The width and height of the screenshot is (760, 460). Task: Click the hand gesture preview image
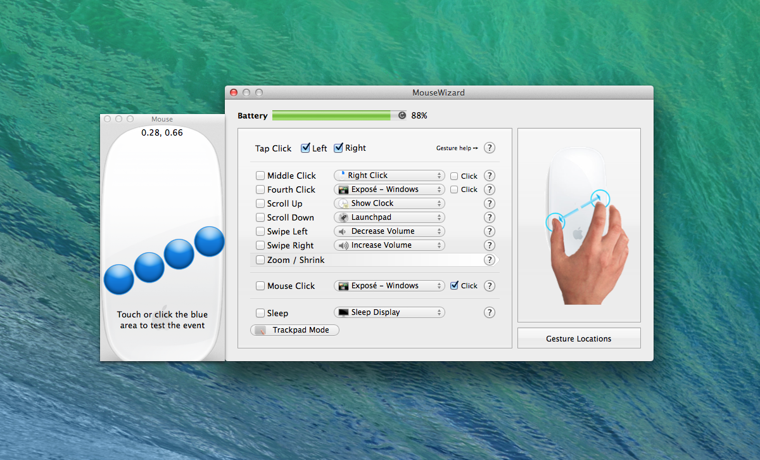coord(579,226)
